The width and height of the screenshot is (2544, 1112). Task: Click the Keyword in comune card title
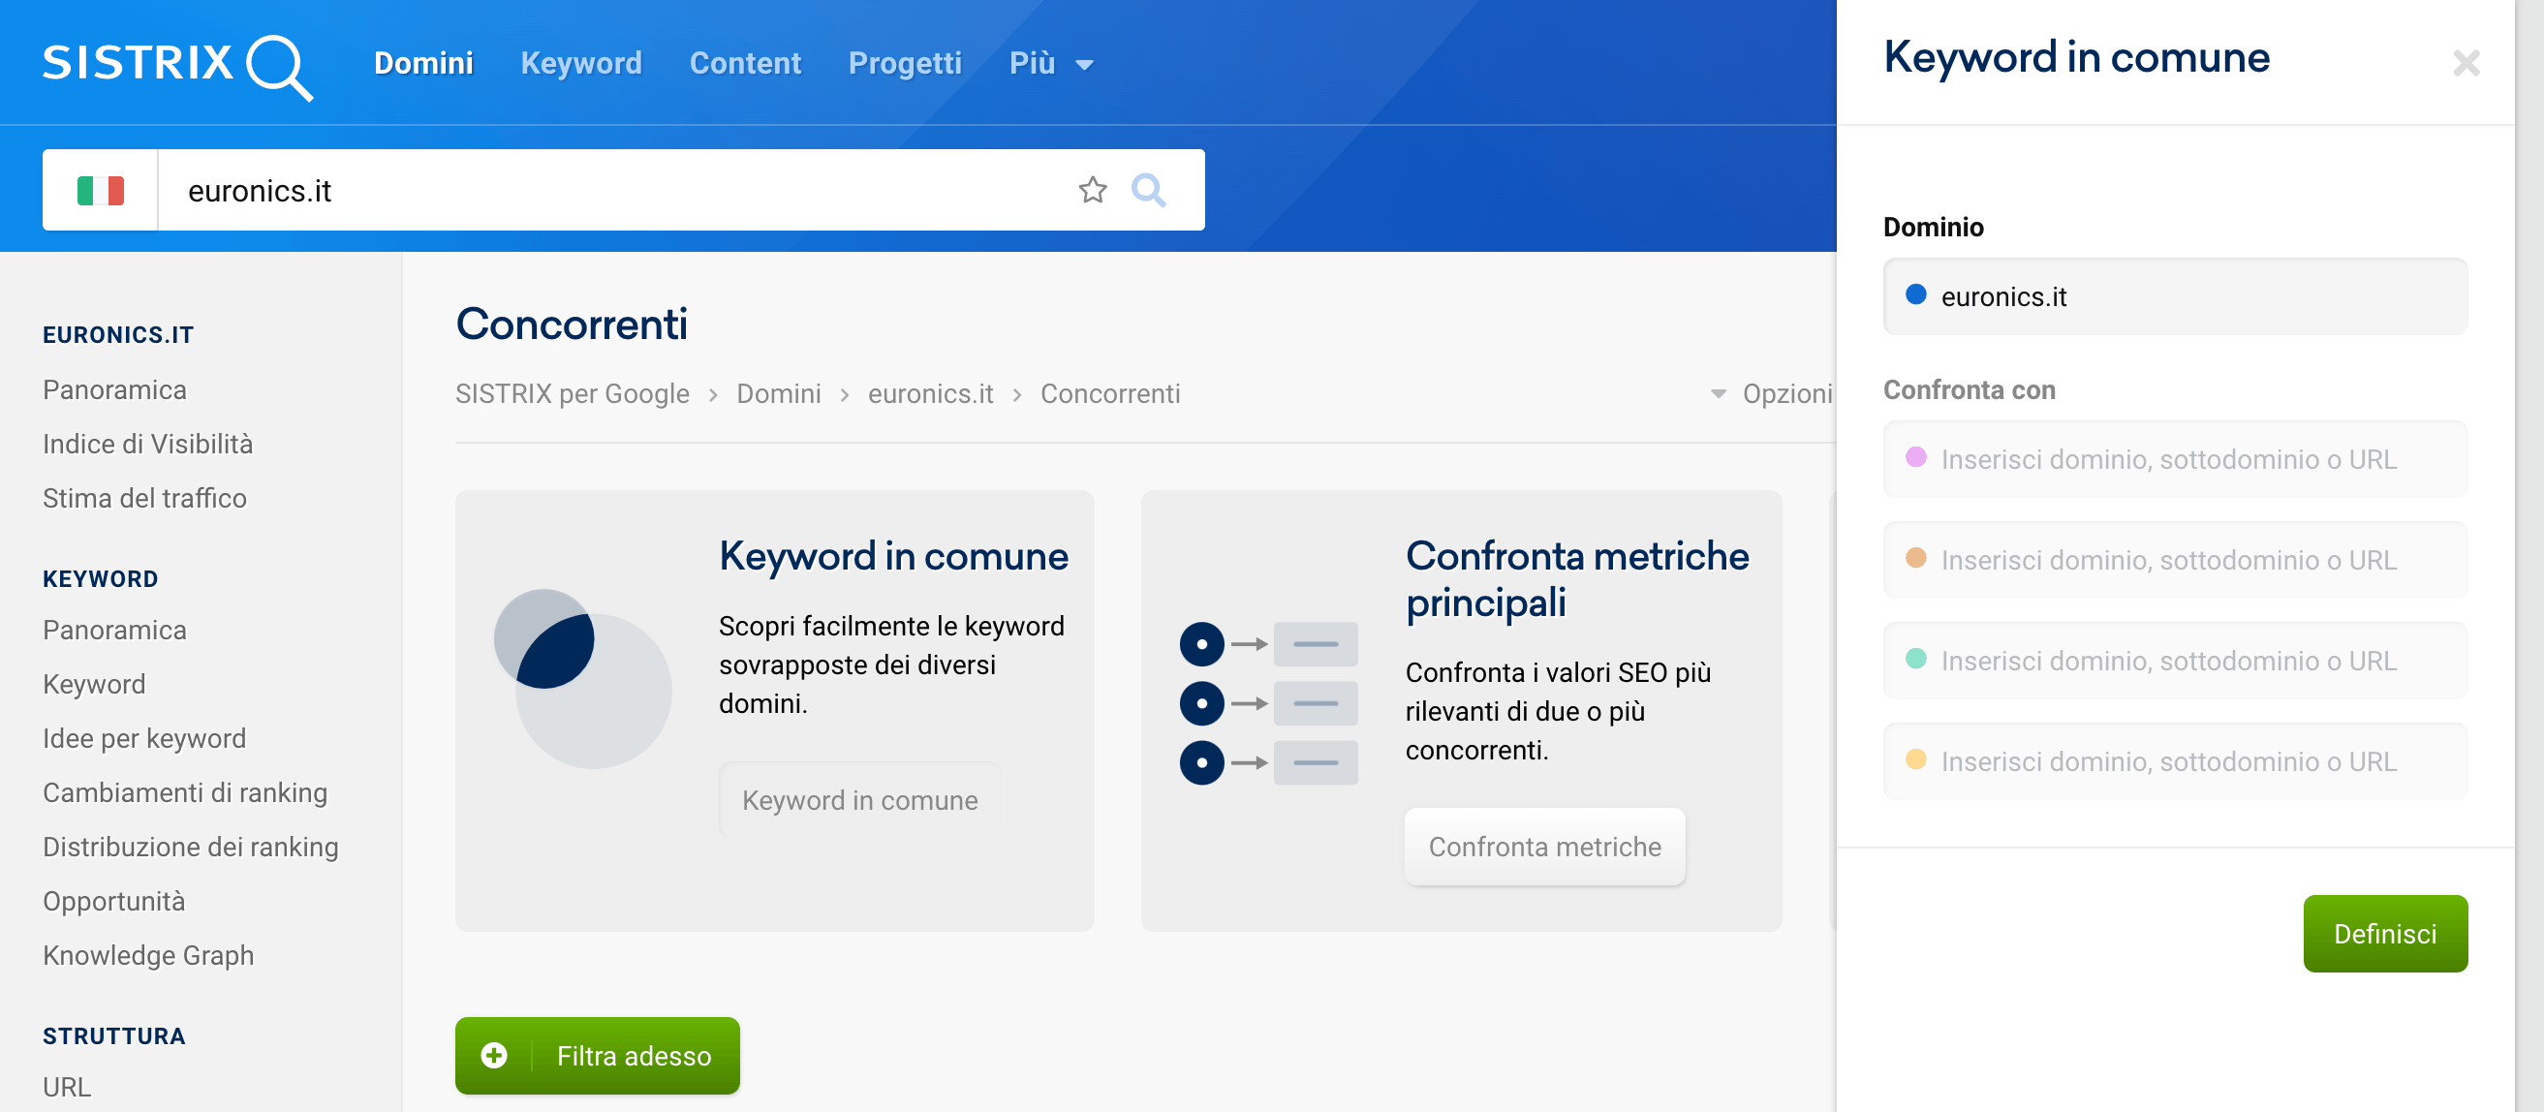[894, 556]
